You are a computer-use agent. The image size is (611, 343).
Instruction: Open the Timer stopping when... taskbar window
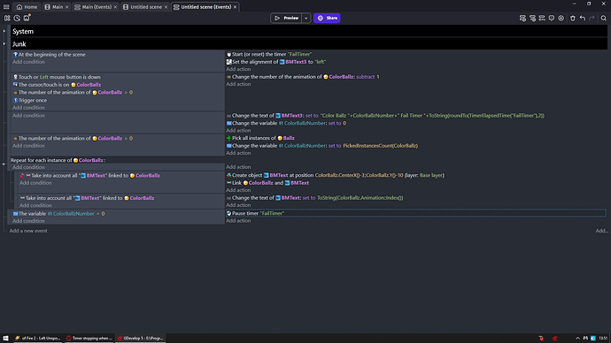89,339
